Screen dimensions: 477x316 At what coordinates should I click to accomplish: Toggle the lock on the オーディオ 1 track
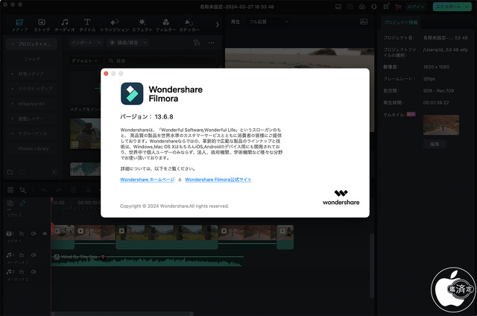point(22,255)
